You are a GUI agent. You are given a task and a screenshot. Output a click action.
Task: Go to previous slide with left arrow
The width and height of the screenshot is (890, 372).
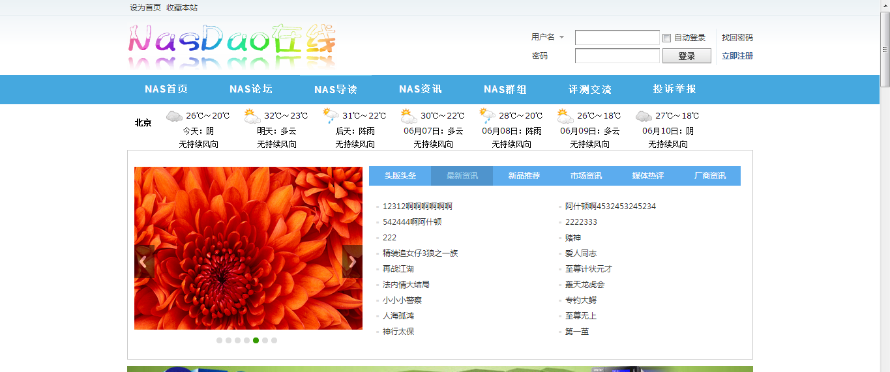(x=144, y=262)
